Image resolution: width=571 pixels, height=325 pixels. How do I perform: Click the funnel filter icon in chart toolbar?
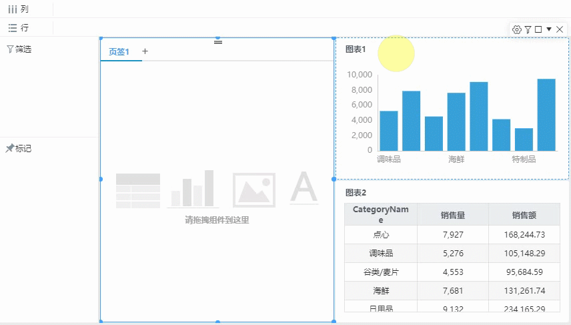[528, 29]
